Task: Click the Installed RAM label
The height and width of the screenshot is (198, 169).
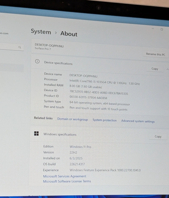Action: tap(54, 85)
